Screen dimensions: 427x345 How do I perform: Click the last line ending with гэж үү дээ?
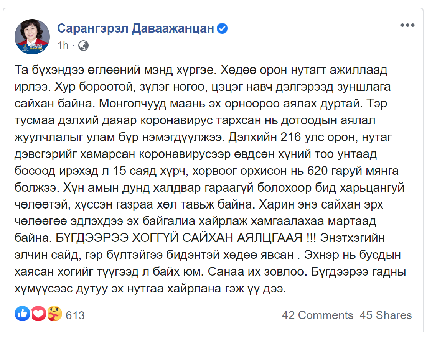(150, 288)
